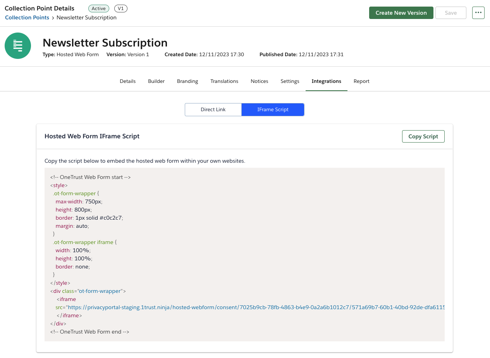Click the Save button
Screen dimensions: 490x358
pyautogui.click(x=450, y=12)
